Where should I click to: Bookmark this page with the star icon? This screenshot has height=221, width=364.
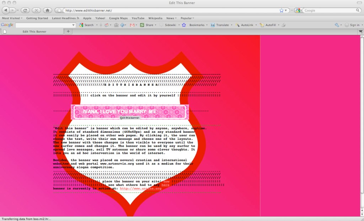point(282,10)
